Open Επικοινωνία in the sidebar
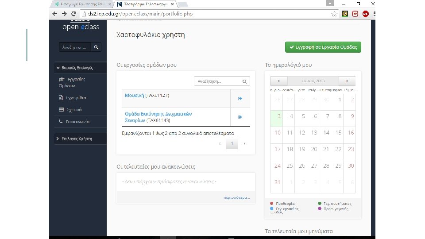Image resolution: width=425 pixels, height=239 pixels. [74, 122]
